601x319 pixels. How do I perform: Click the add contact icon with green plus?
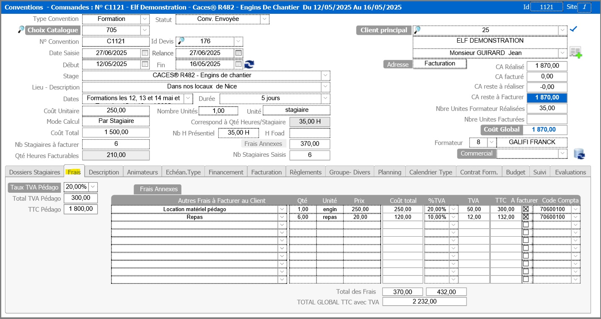click(x=575, y=53)
